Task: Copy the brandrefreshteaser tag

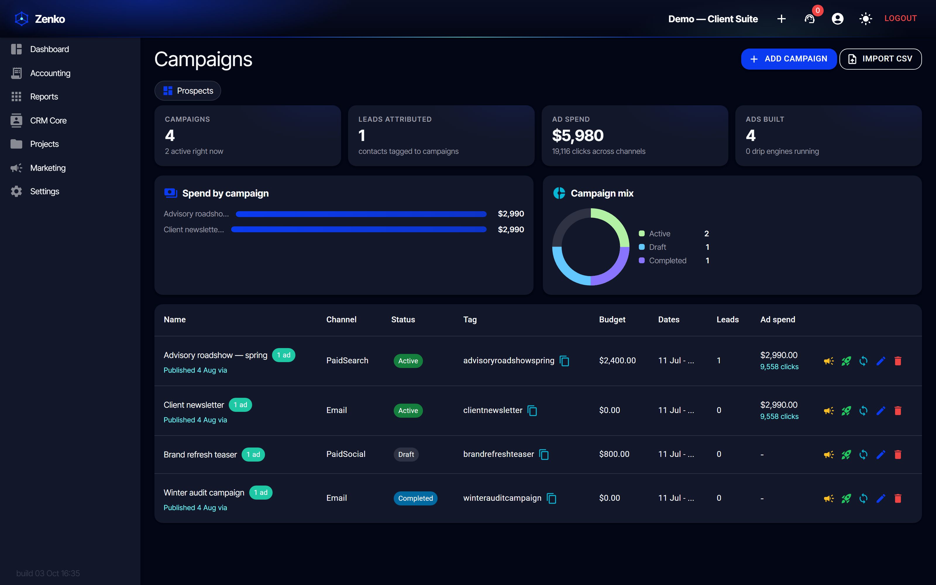Action: (544, 455)
